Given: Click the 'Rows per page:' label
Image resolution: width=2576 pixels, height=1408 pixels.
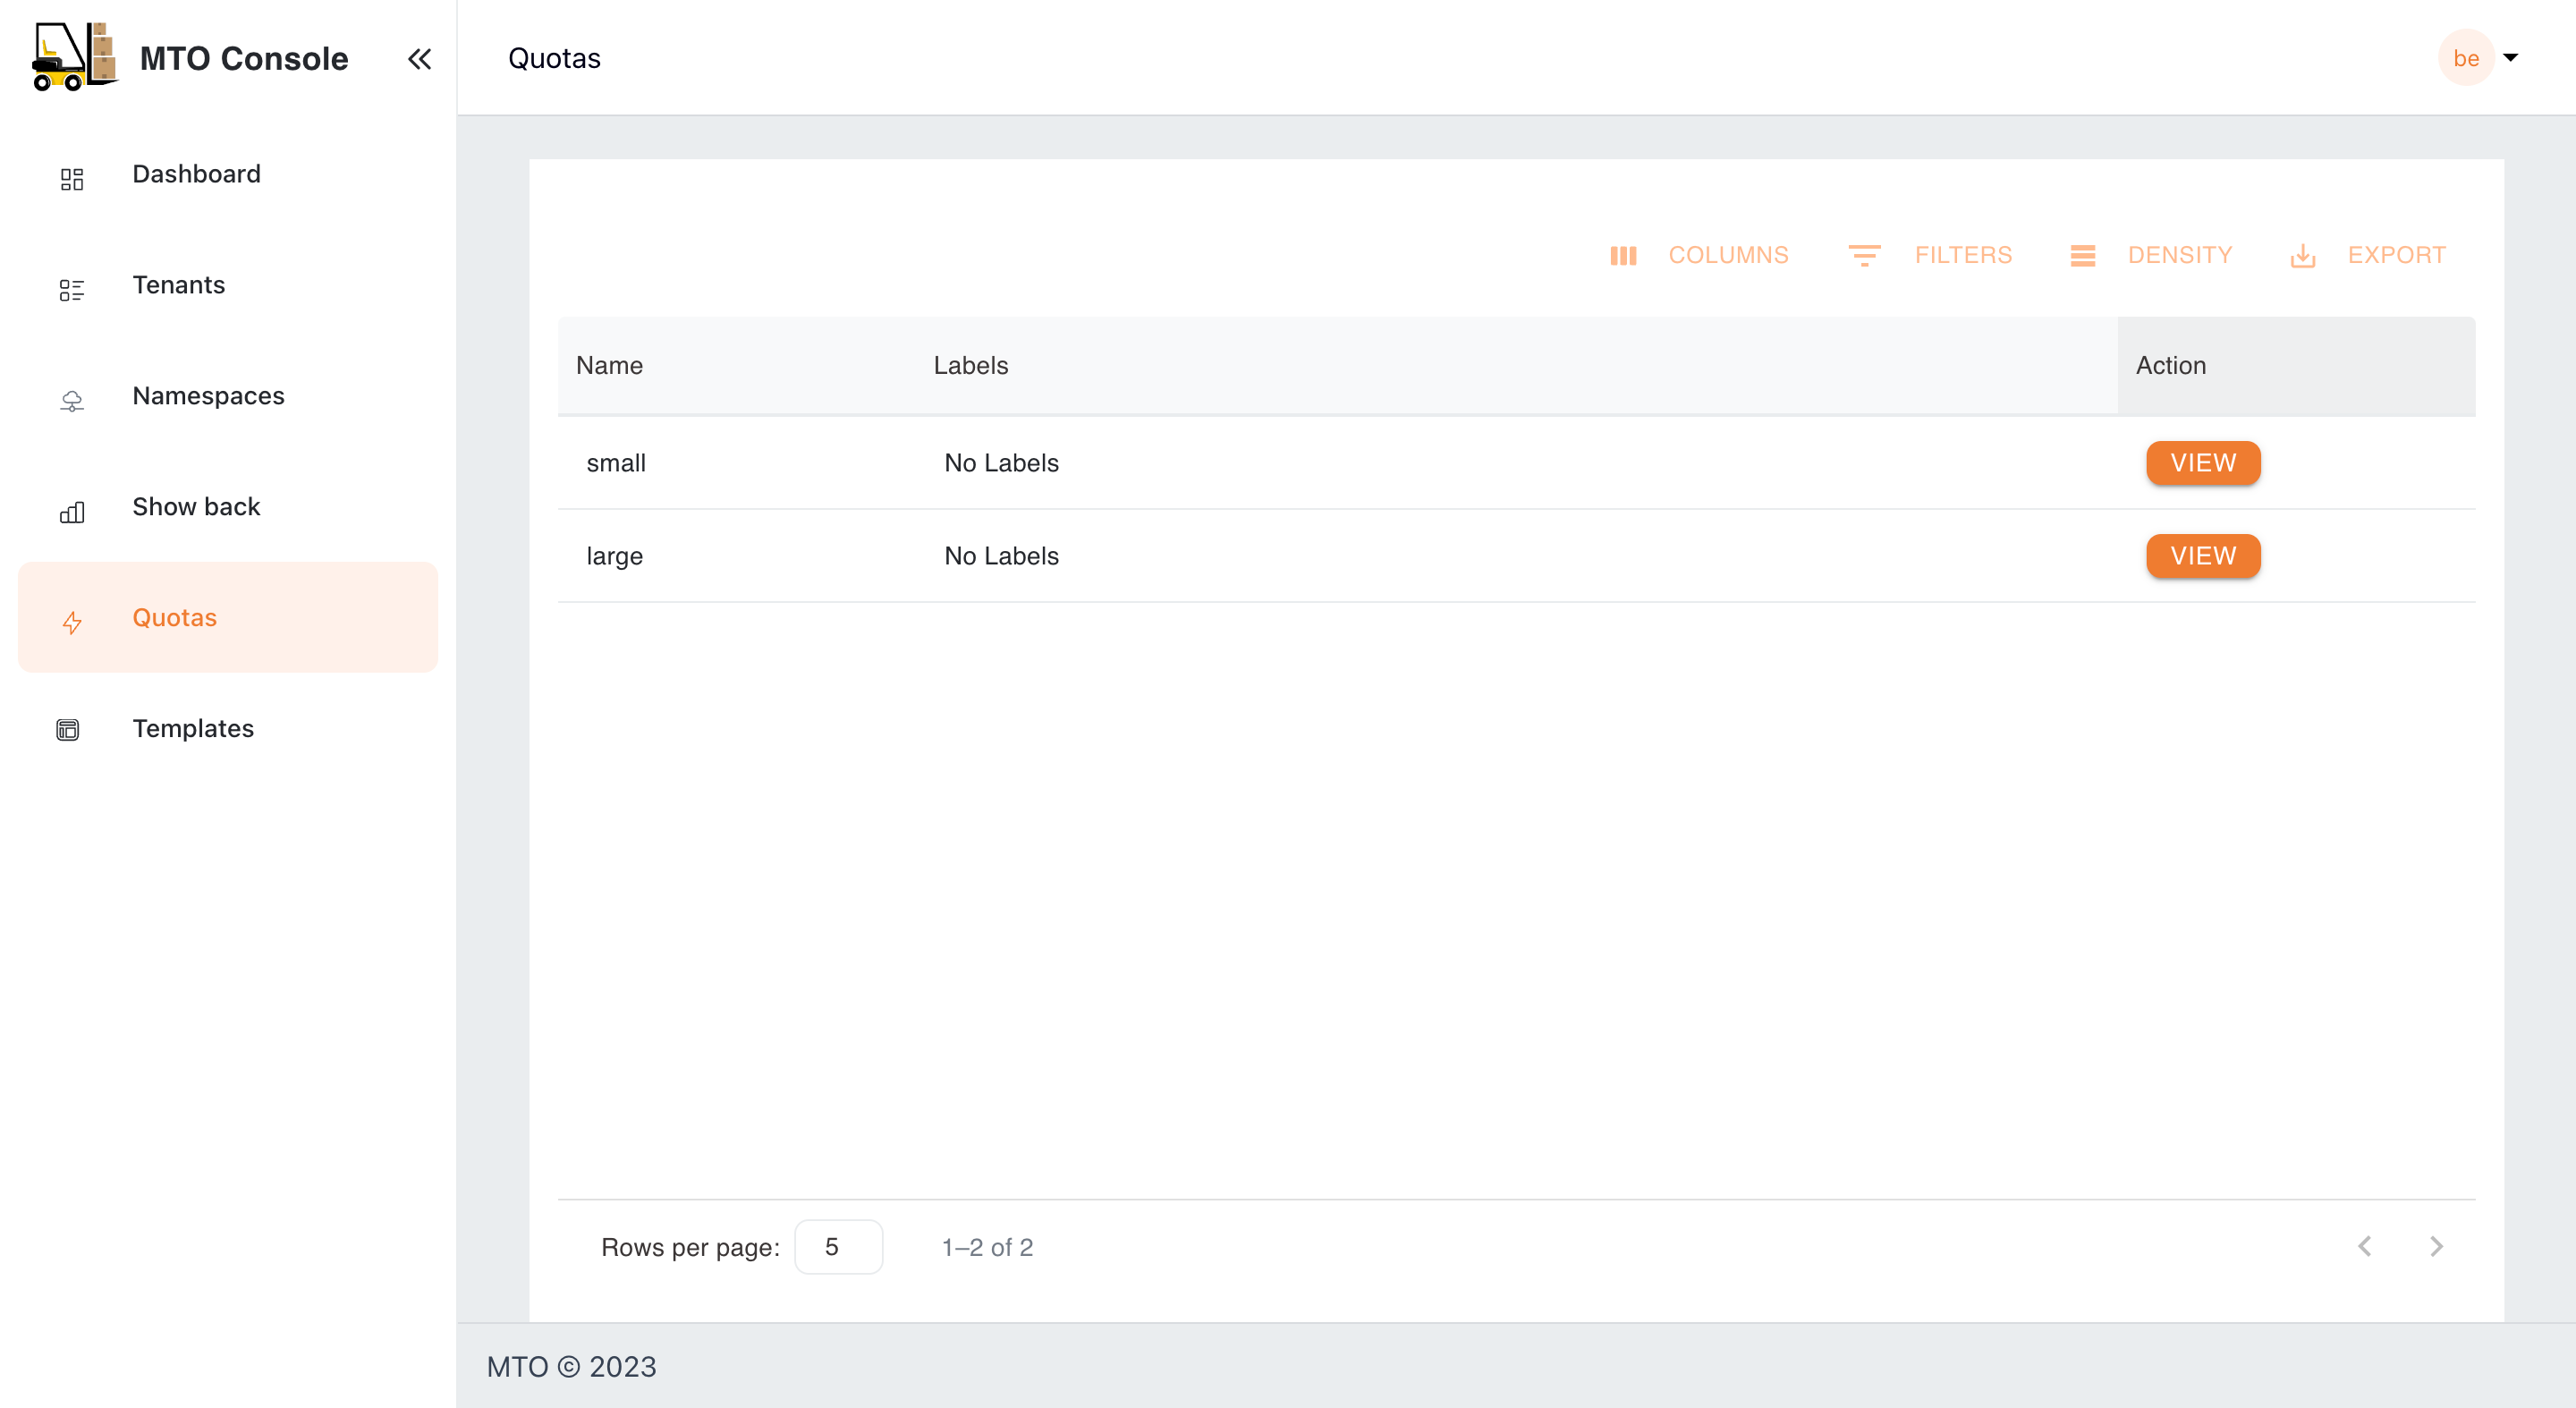Looking at the screenshot, I should pos(690,1247).
